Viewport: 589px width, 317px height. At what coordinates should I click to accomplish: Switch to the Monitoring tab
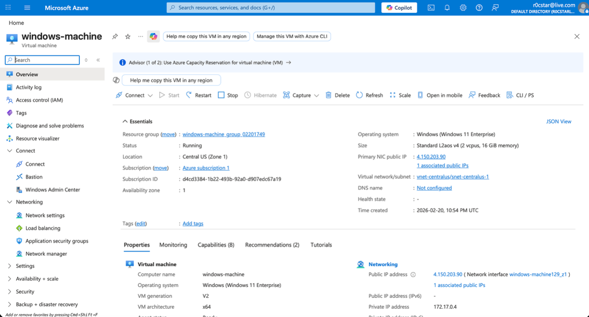pos(173,245)
